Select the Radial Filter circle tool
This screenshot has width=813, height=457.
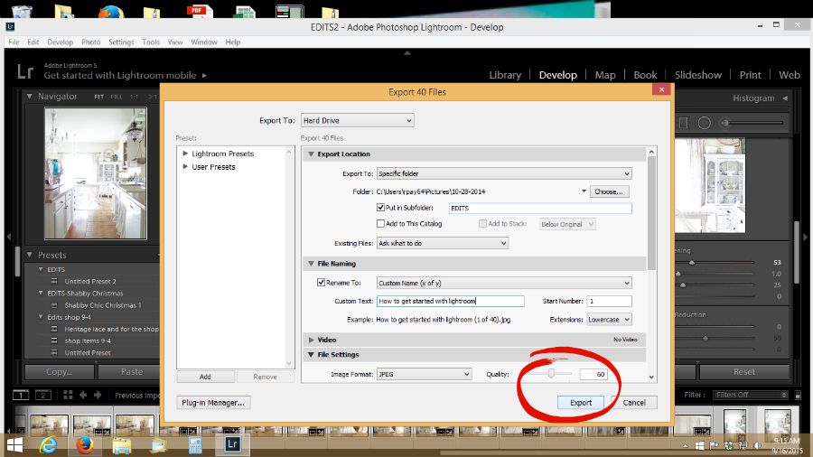coord(704,123)
